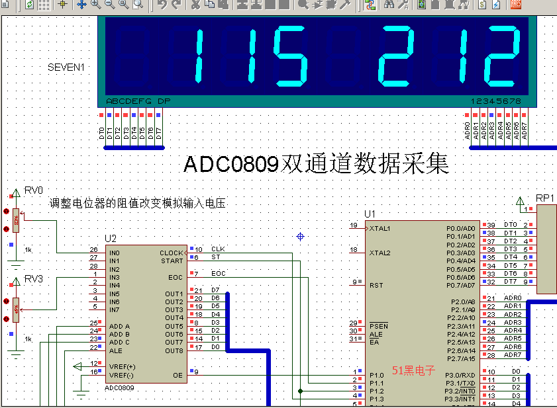Select the U2 ADC0809 chip body

(x=146, y=313)
